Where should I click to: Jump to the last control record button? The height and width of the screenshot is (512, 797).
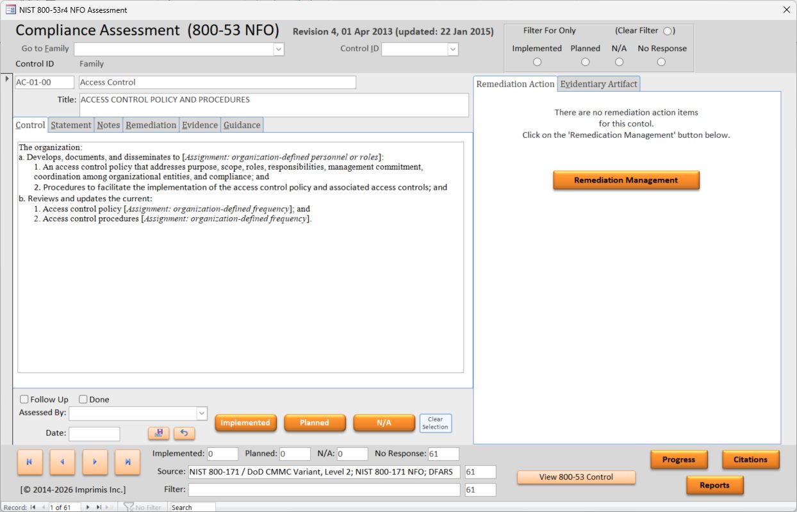(x=127, y=462)
